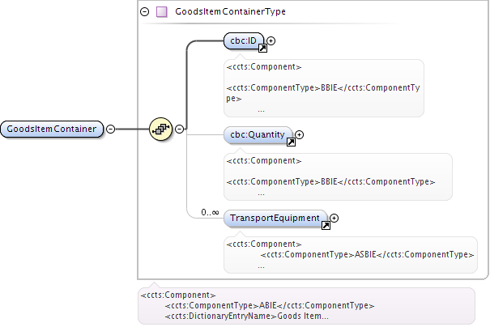The width and height of the screenshot is (490, 327).
Task: Expand the cbc:ID element
Action: [x=271, y=40]
